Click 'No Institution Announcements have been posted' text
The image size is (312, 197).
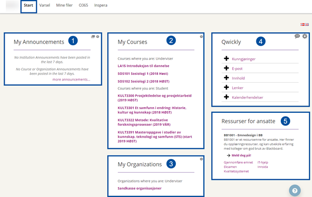52,60
